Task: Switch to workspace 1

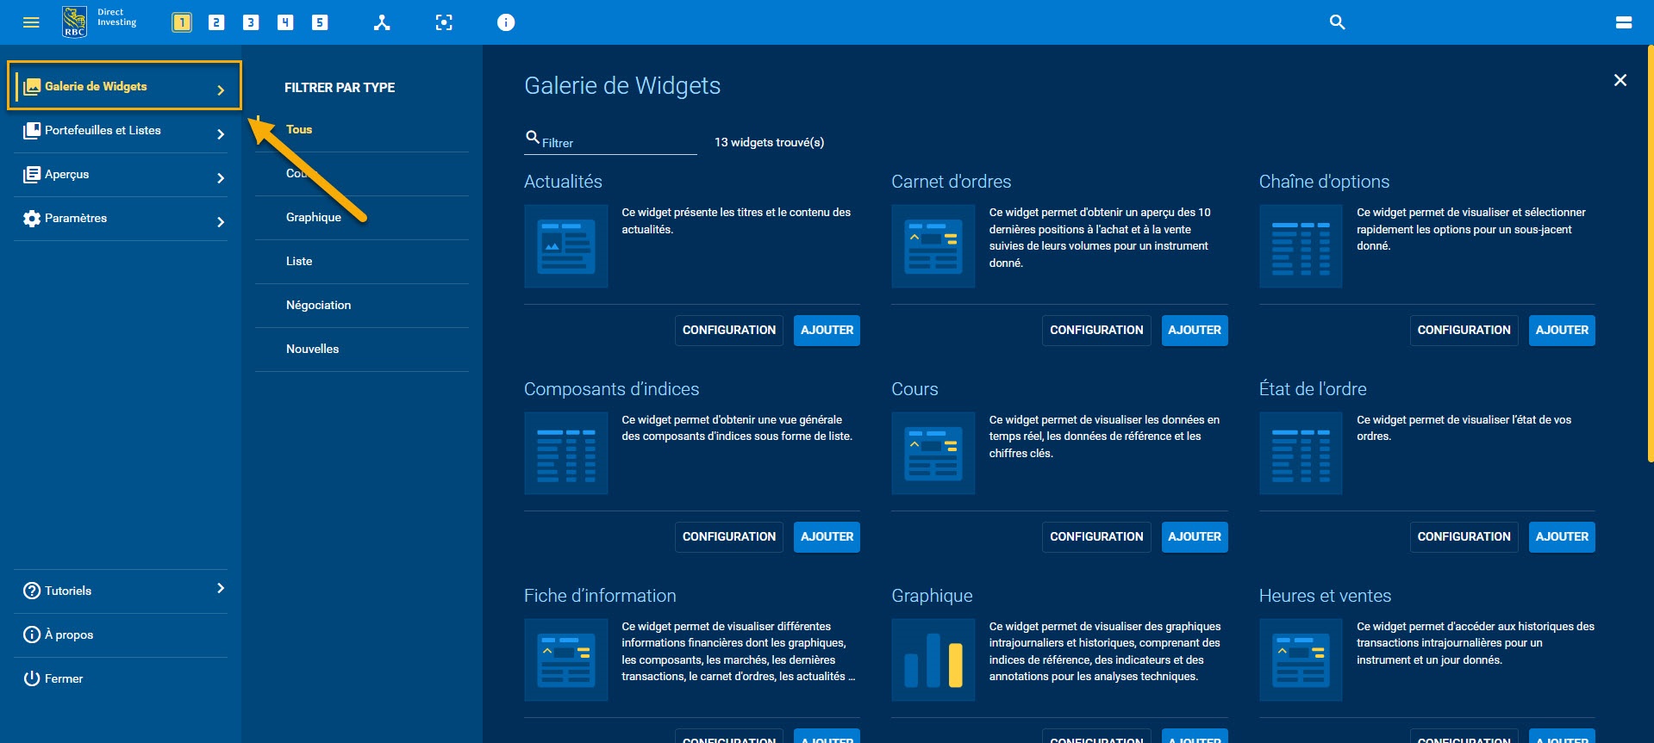Action: (x=182, y=22)
